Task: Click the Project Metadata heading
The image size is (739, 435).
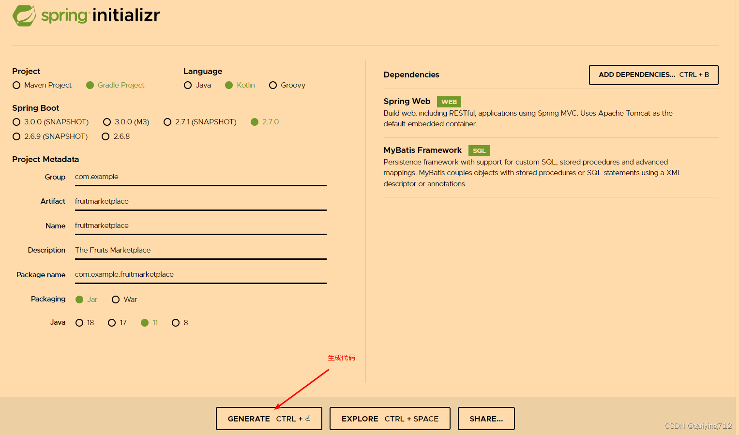Action: (45, 159)
